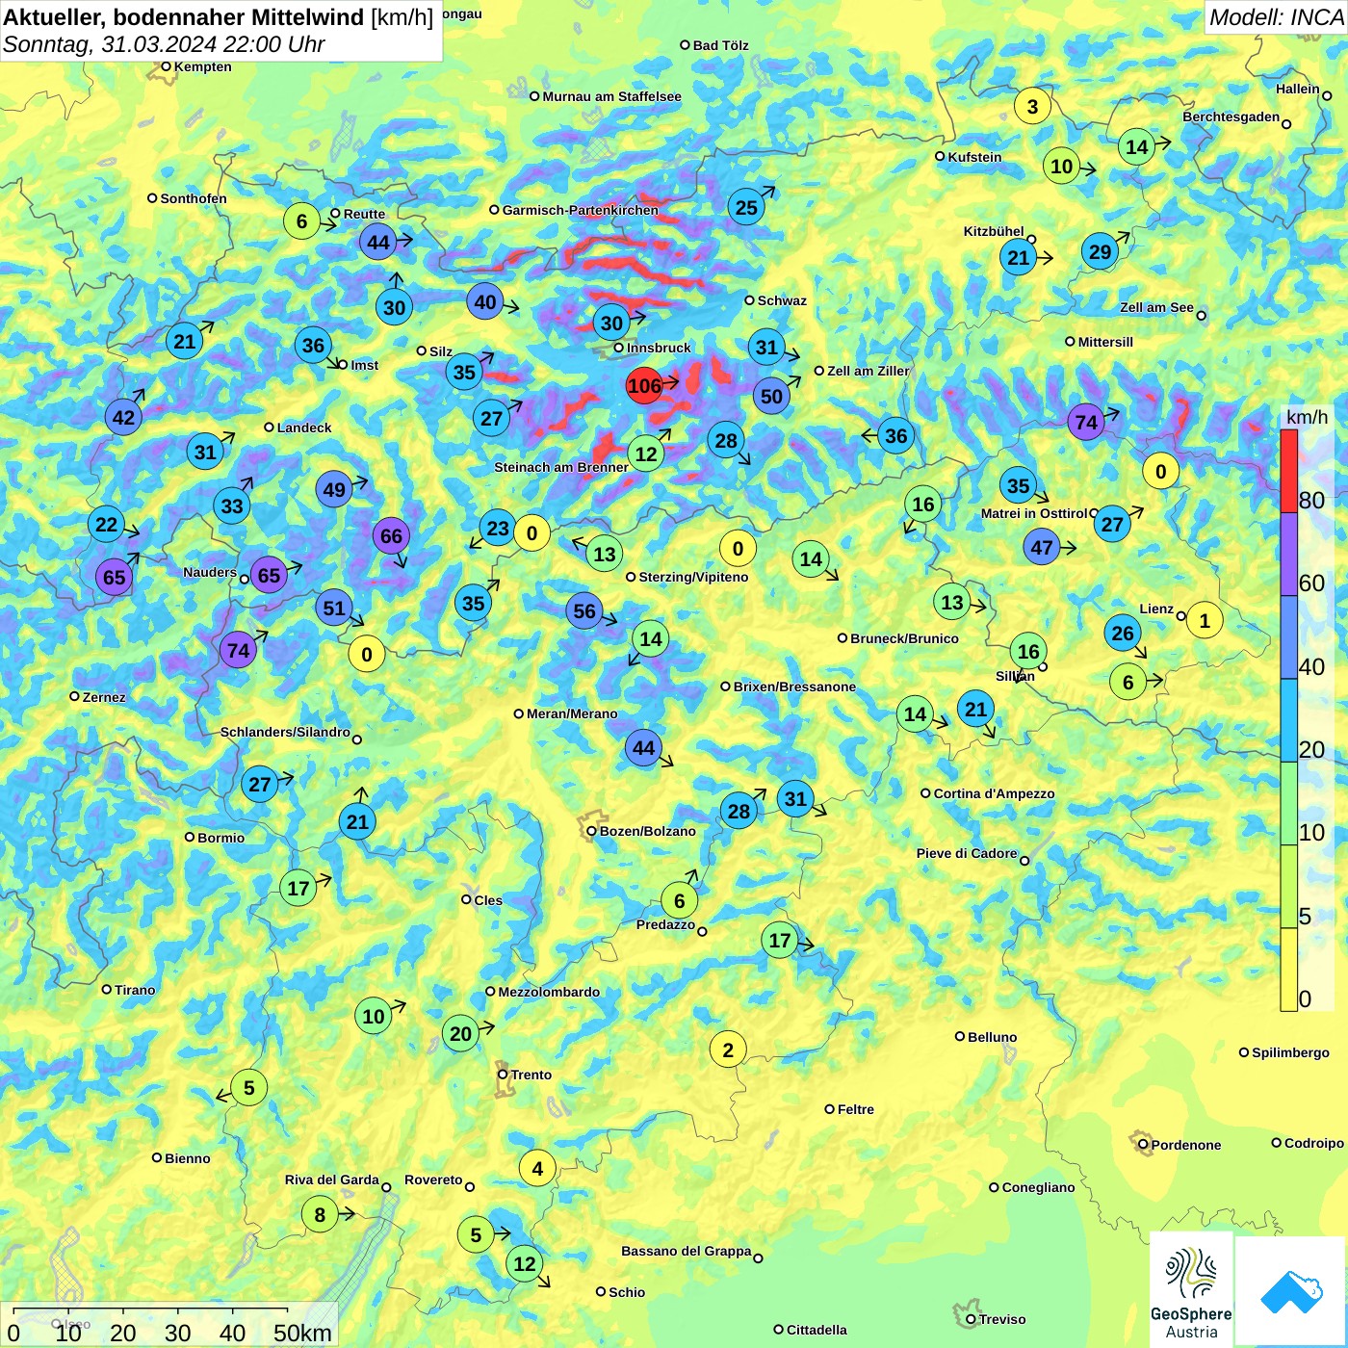Click the 50 km/h marker near Zell am Ziller
The image size is (1348, 1348).
771,397
